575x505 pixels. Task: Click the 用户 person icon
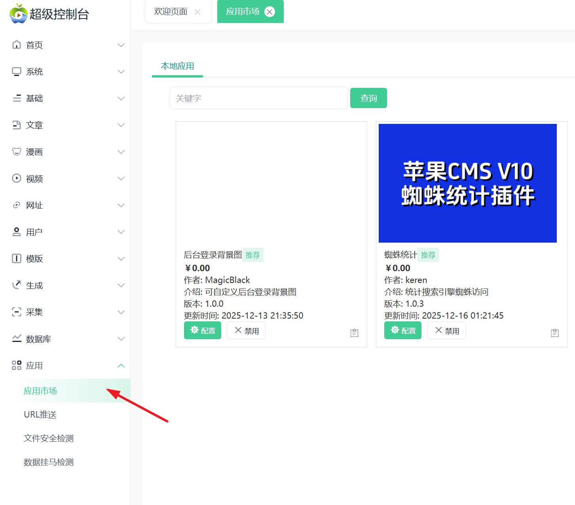pyautogui.click(x=17, y=232)
